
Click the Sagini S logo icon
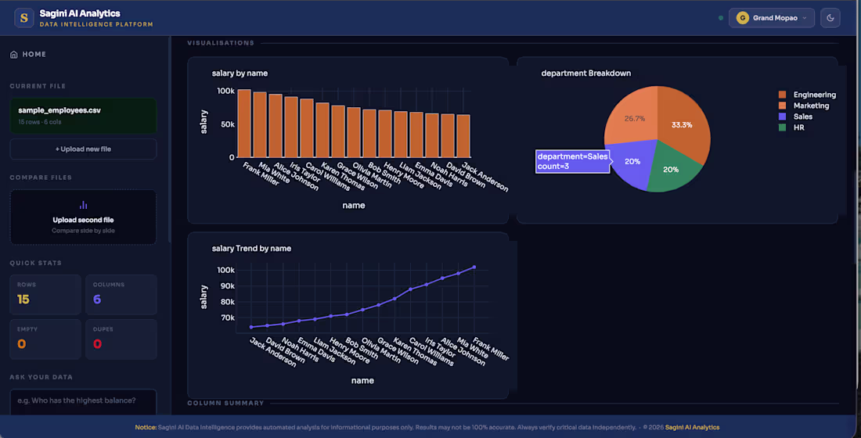pos(23,17)
